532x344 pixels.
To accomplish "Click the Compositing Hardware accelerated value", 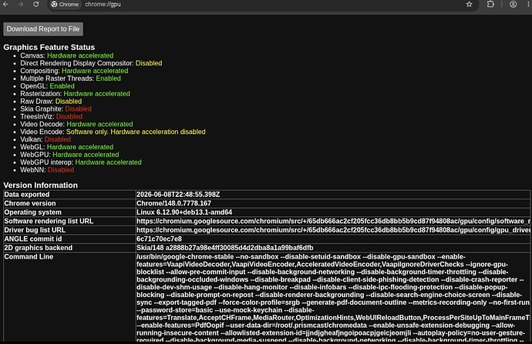I will [x=95, y=71].
